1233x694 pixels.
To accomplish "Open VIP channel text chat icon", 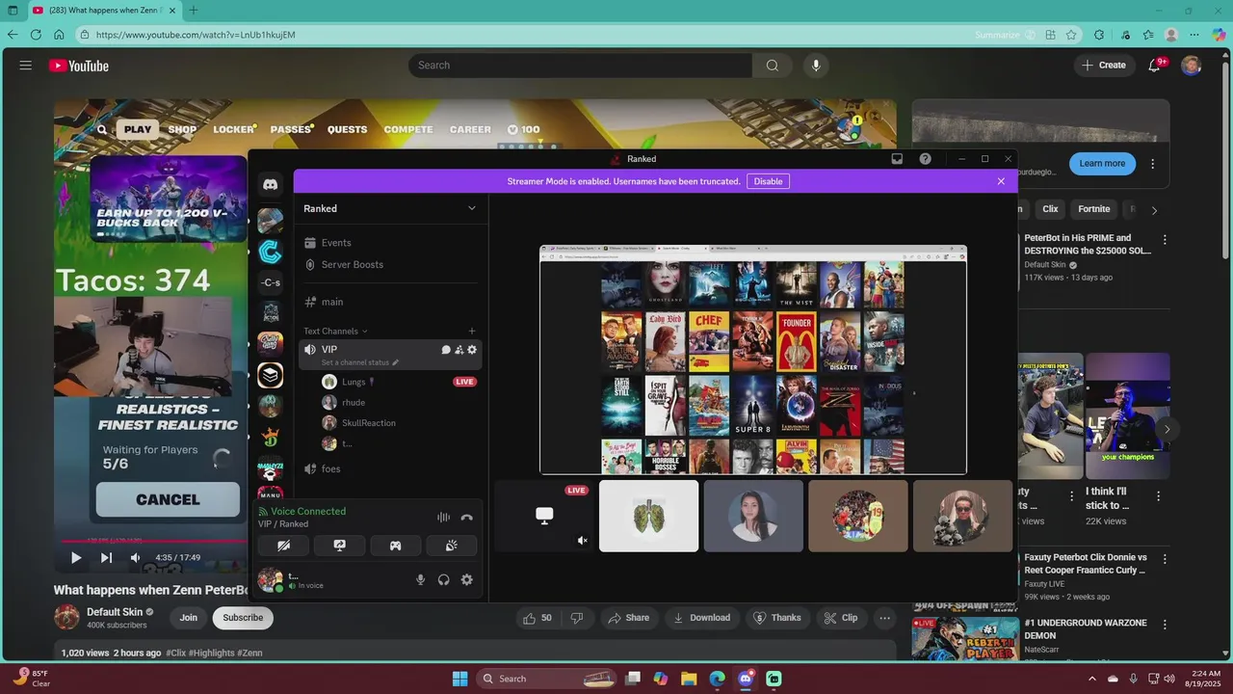I will (x=446, y=350).
